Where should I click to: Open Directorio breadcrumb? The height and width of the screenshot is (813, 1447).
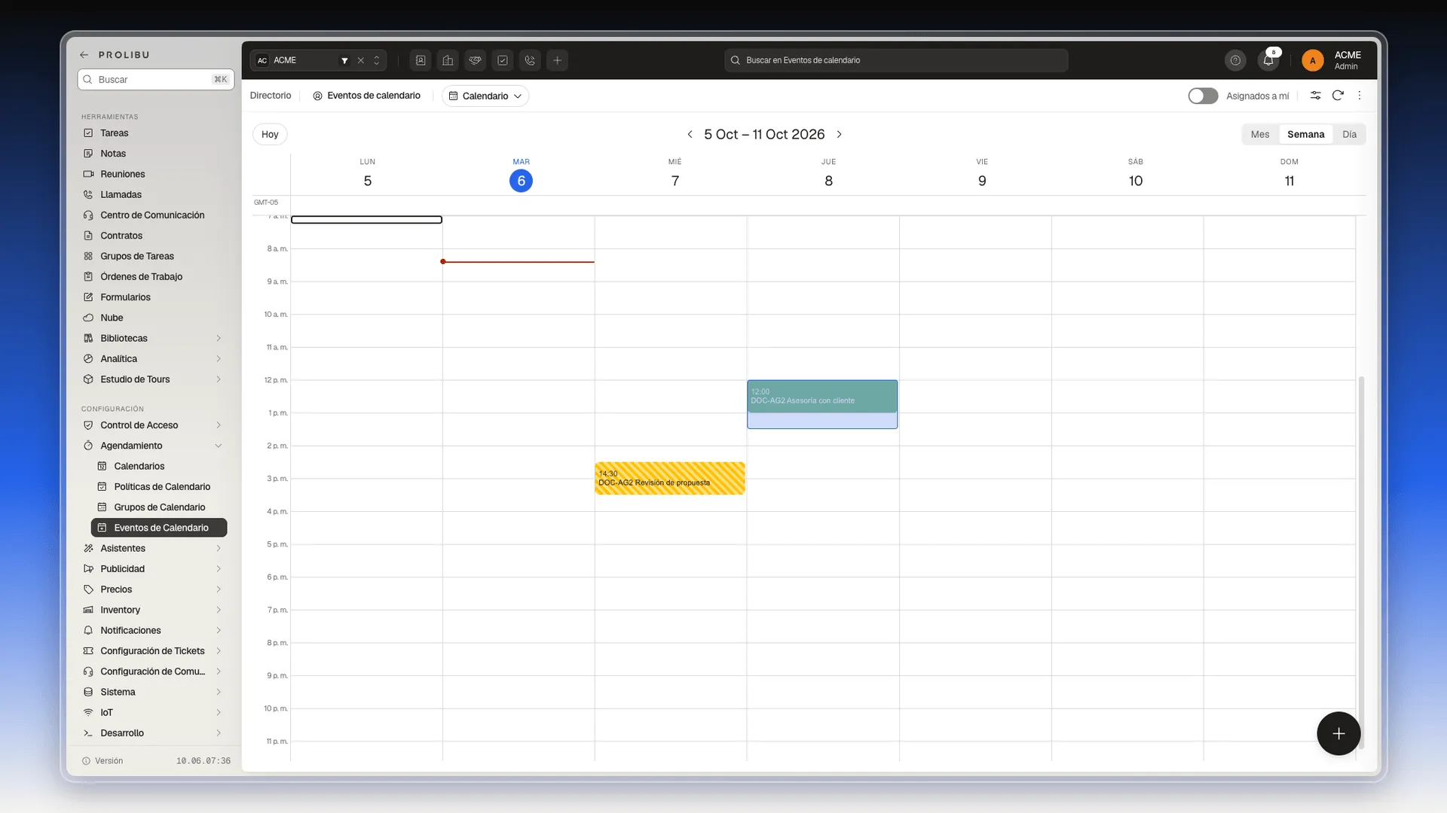271,96
